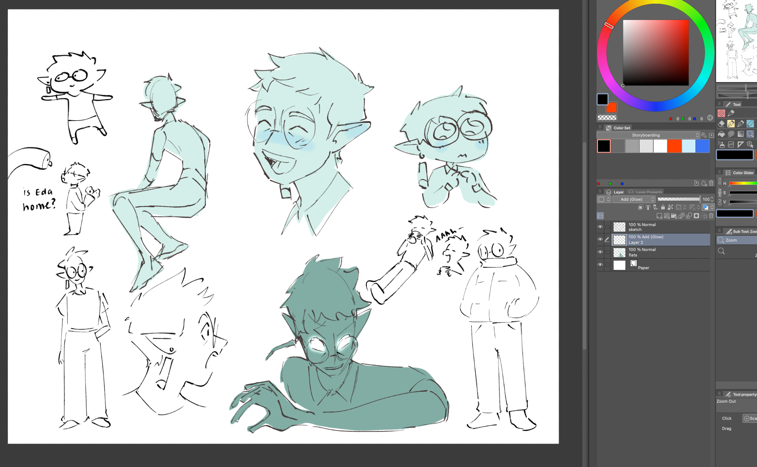The height and width of the screenshot is (467, 757).
Task: Toggle visibility of the flats layer
Action: click(600, 252)
